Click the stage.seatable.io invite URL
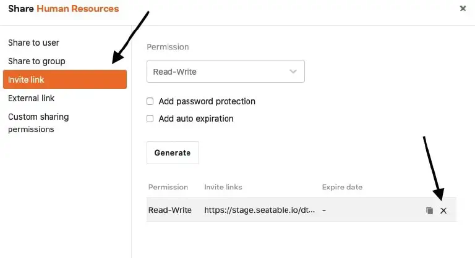 point(260,210)
